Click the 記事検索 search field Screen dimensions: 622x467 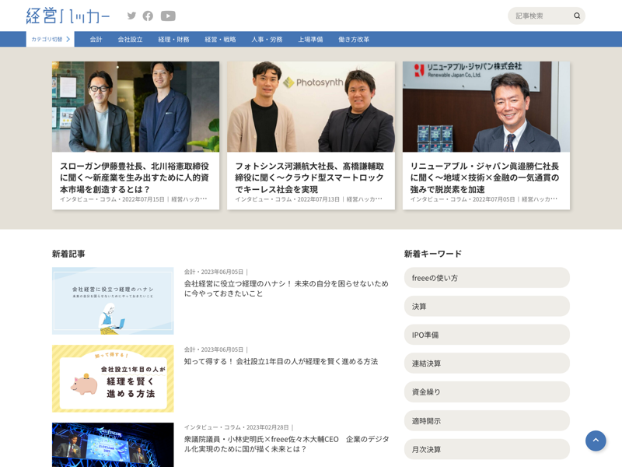(x=547, y=16)
